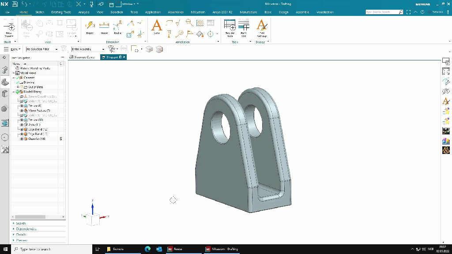This screenshot has width=452, height=254.
Task: Open the No Selection Filter dropdown
Action: [x=56, y=49]
